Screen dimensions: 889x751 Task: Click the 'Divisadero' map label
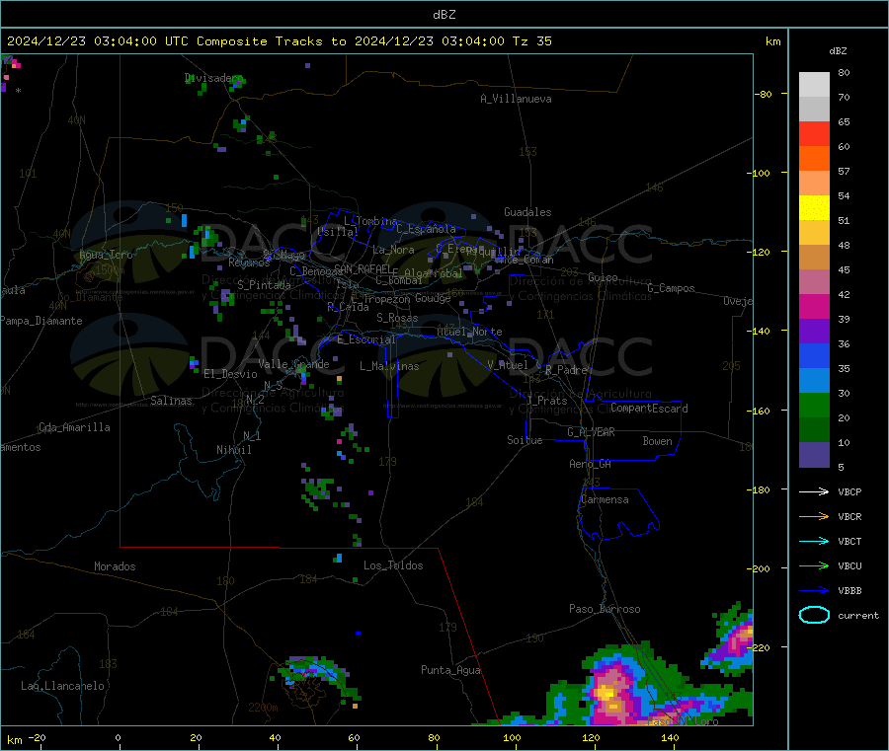(x=213, y=78)
